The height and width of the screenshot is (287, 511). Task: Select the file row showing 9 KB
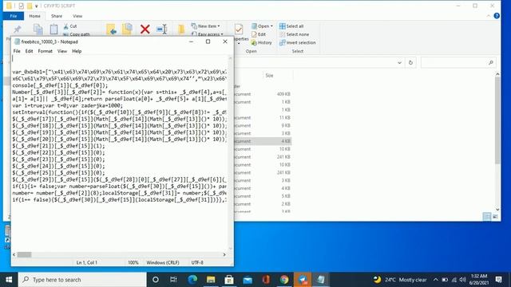point(263,125)
